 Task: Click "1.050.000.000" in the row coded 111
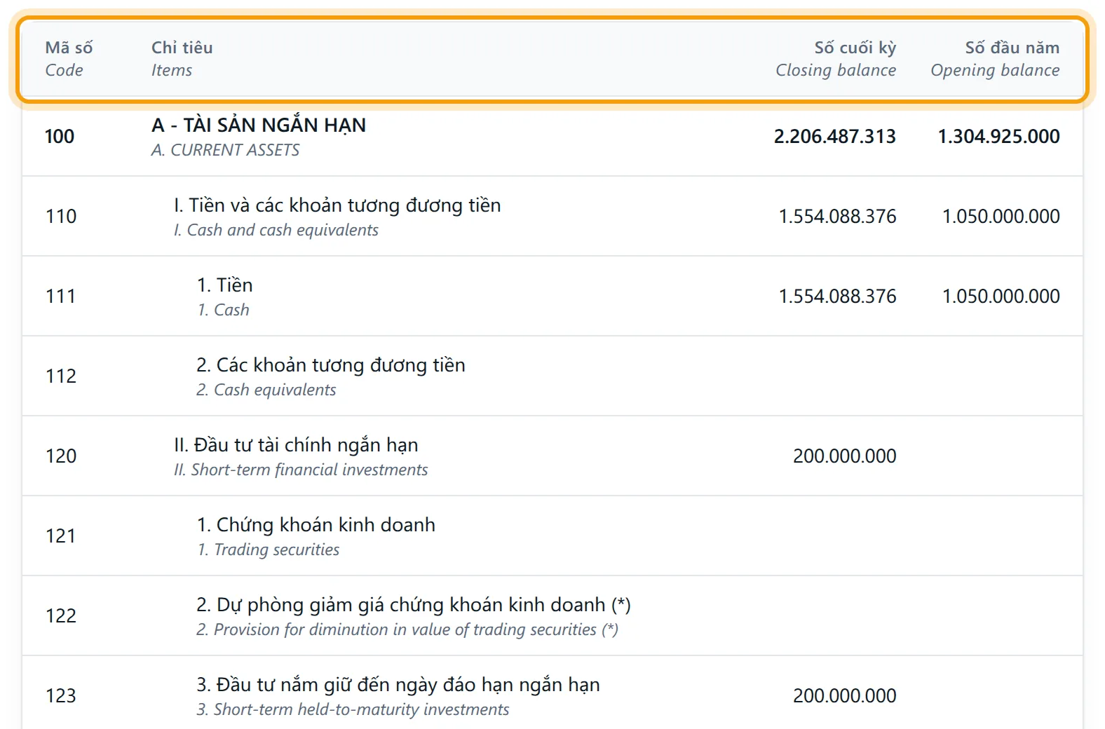(1001, 296)
